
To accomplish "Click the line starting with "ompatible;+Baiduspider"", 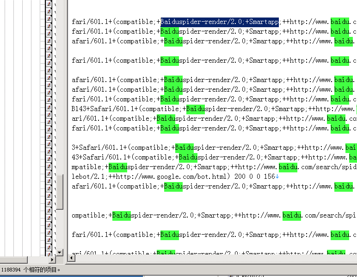I will point(214,215).
